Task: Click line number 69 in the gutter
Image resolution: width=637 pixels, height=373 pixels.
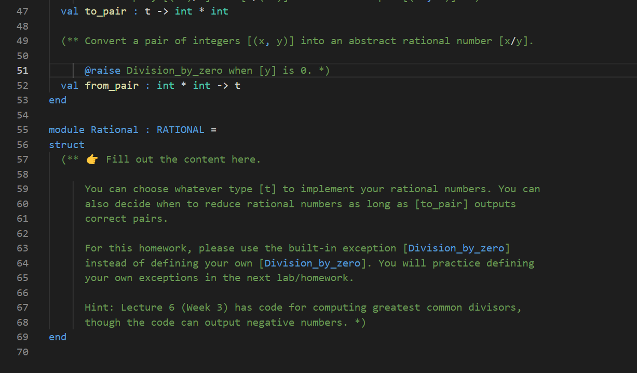Action: [x=23, y=337]
